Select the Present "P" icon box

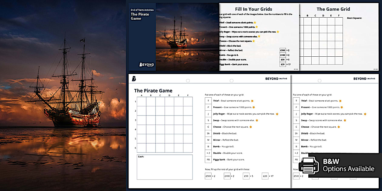pos(208,107)
